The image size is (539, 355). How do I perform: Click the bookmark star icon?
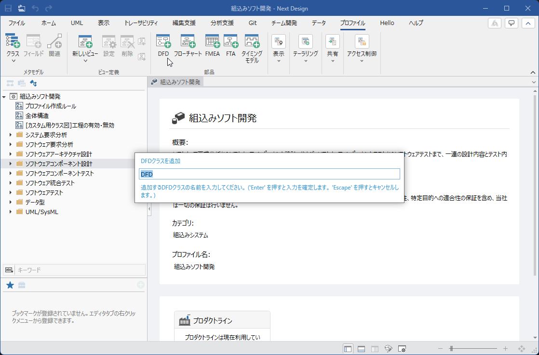10,285
